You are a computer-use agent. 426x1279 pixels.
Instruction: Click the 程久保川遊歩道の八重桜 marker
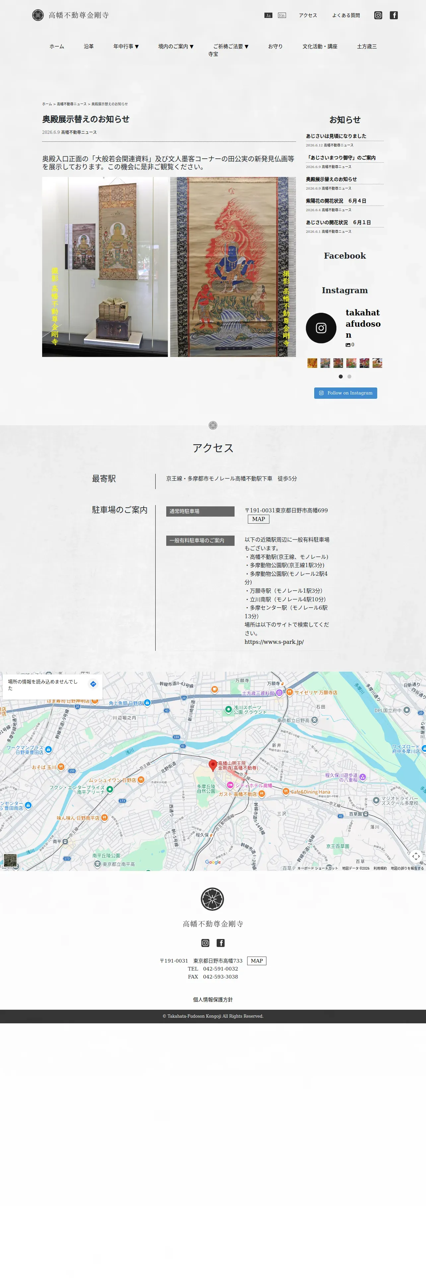363,777
